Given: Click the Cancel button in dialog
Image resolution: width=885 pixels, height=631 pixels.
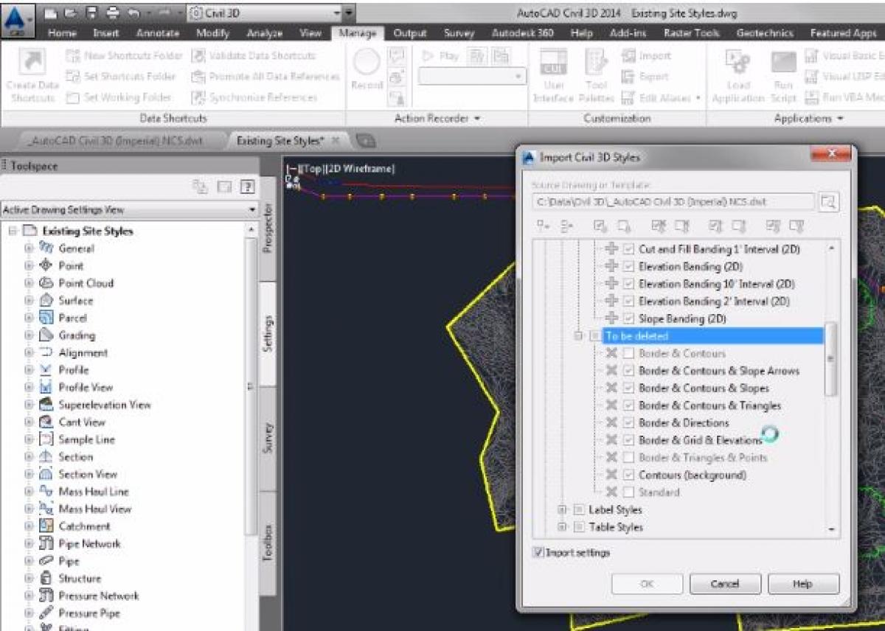Looking at the screenshot, I should point(724,584).
